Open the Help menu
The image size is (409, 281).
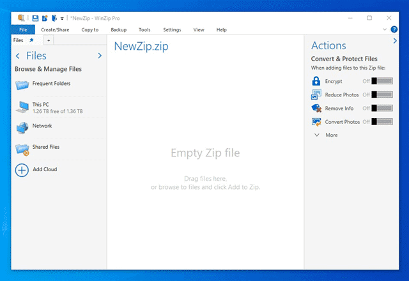(x=222, y=30)
